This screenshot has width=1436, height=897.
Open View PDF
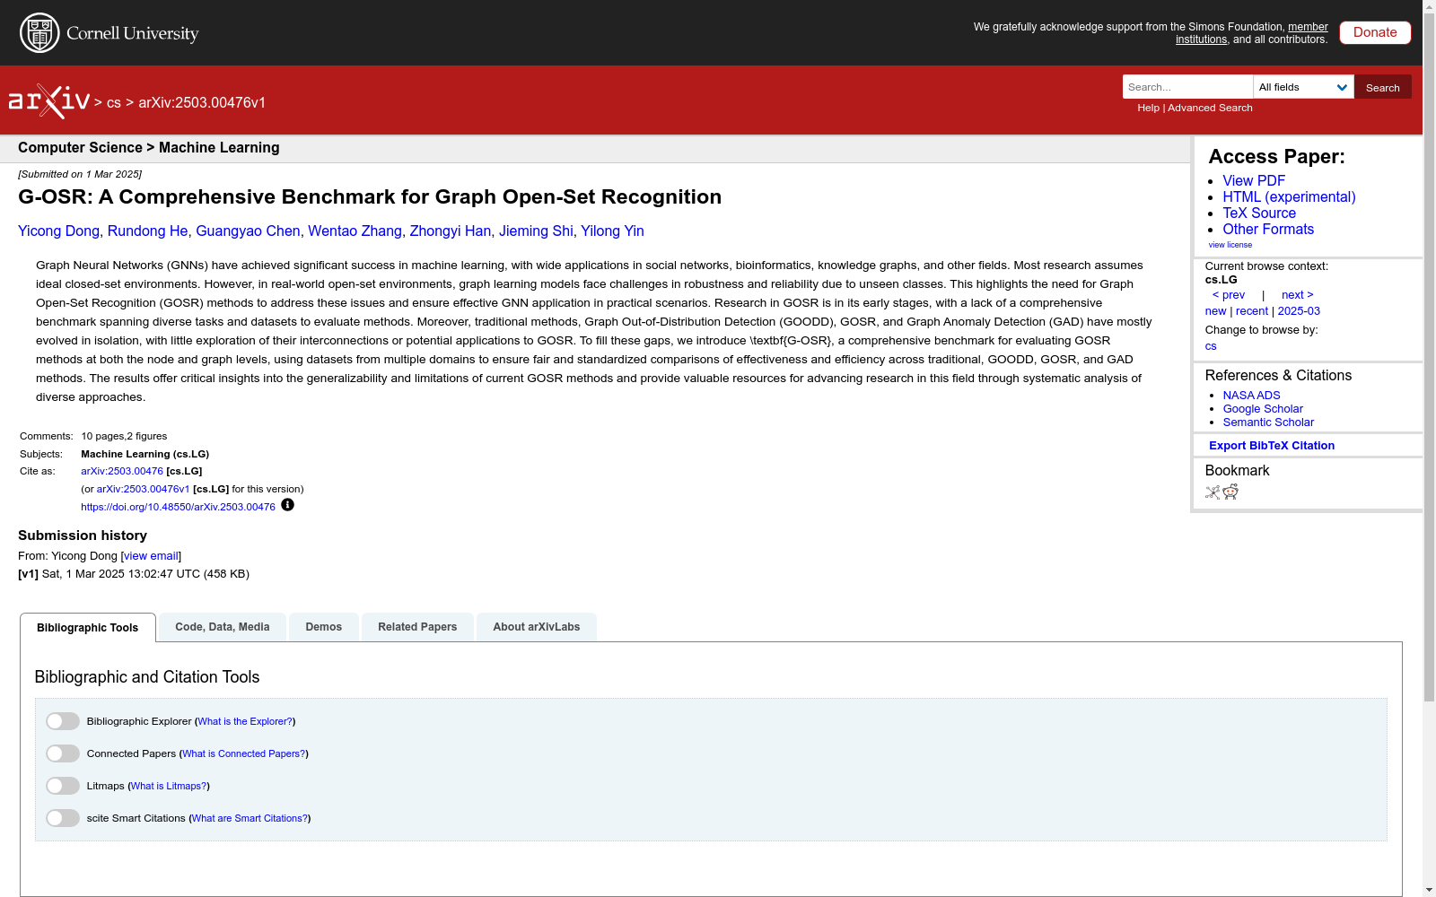click(x=1253, y=180)
